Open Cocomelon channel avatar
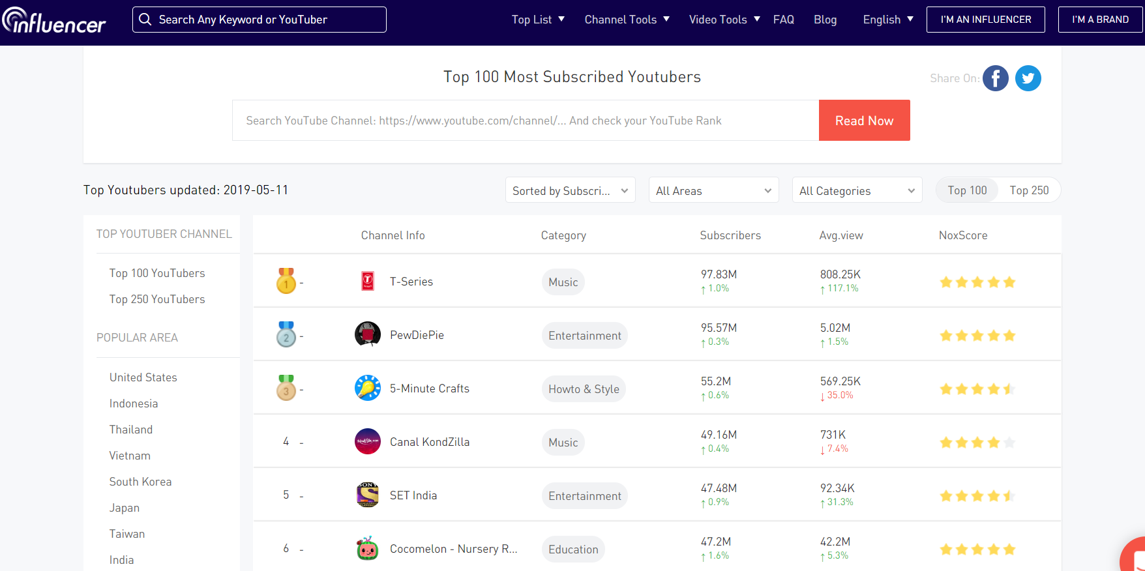 (x=368, y=548)
